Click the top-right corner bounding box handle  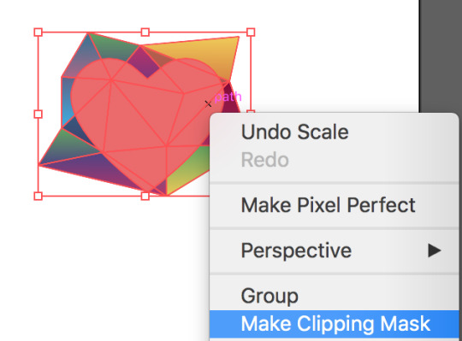point(251,32)
